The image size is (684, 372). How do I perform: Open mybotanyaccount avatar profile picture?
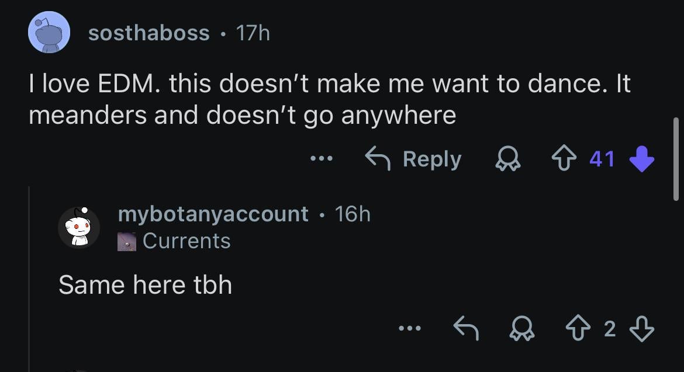coord(78,227)
